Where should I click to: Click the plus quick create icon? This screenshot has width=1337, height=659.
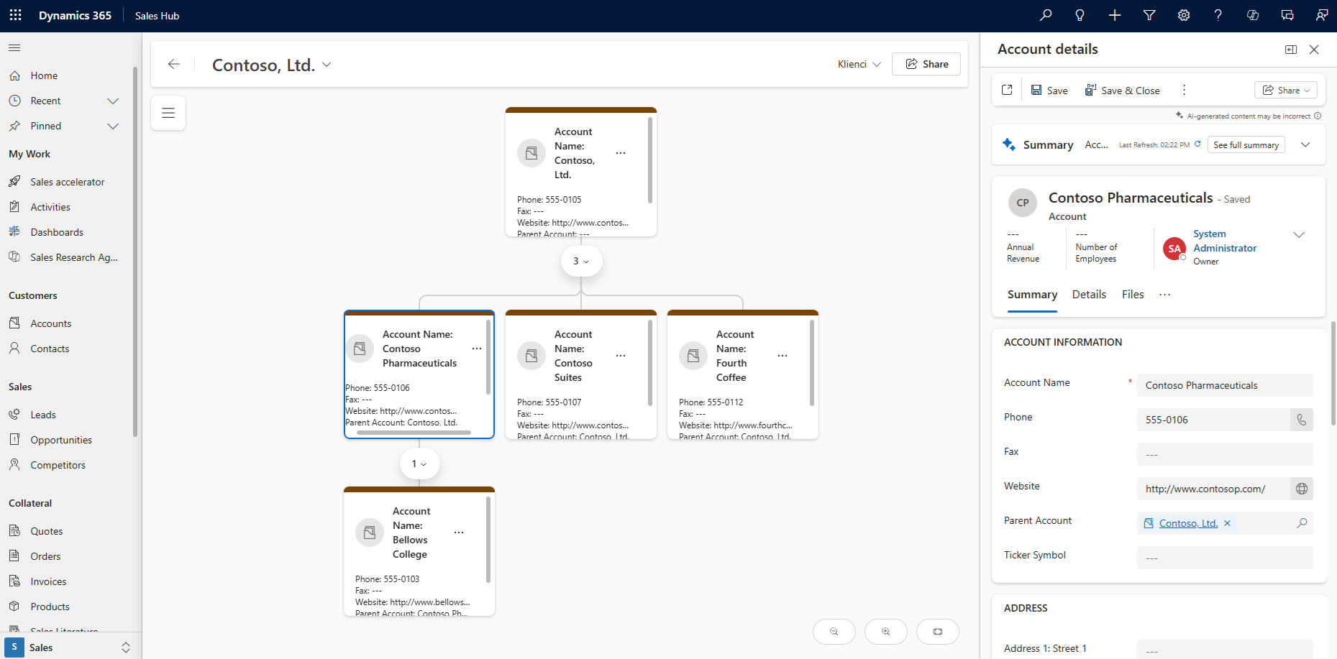pyautogui.click(x=1115, y=15)
